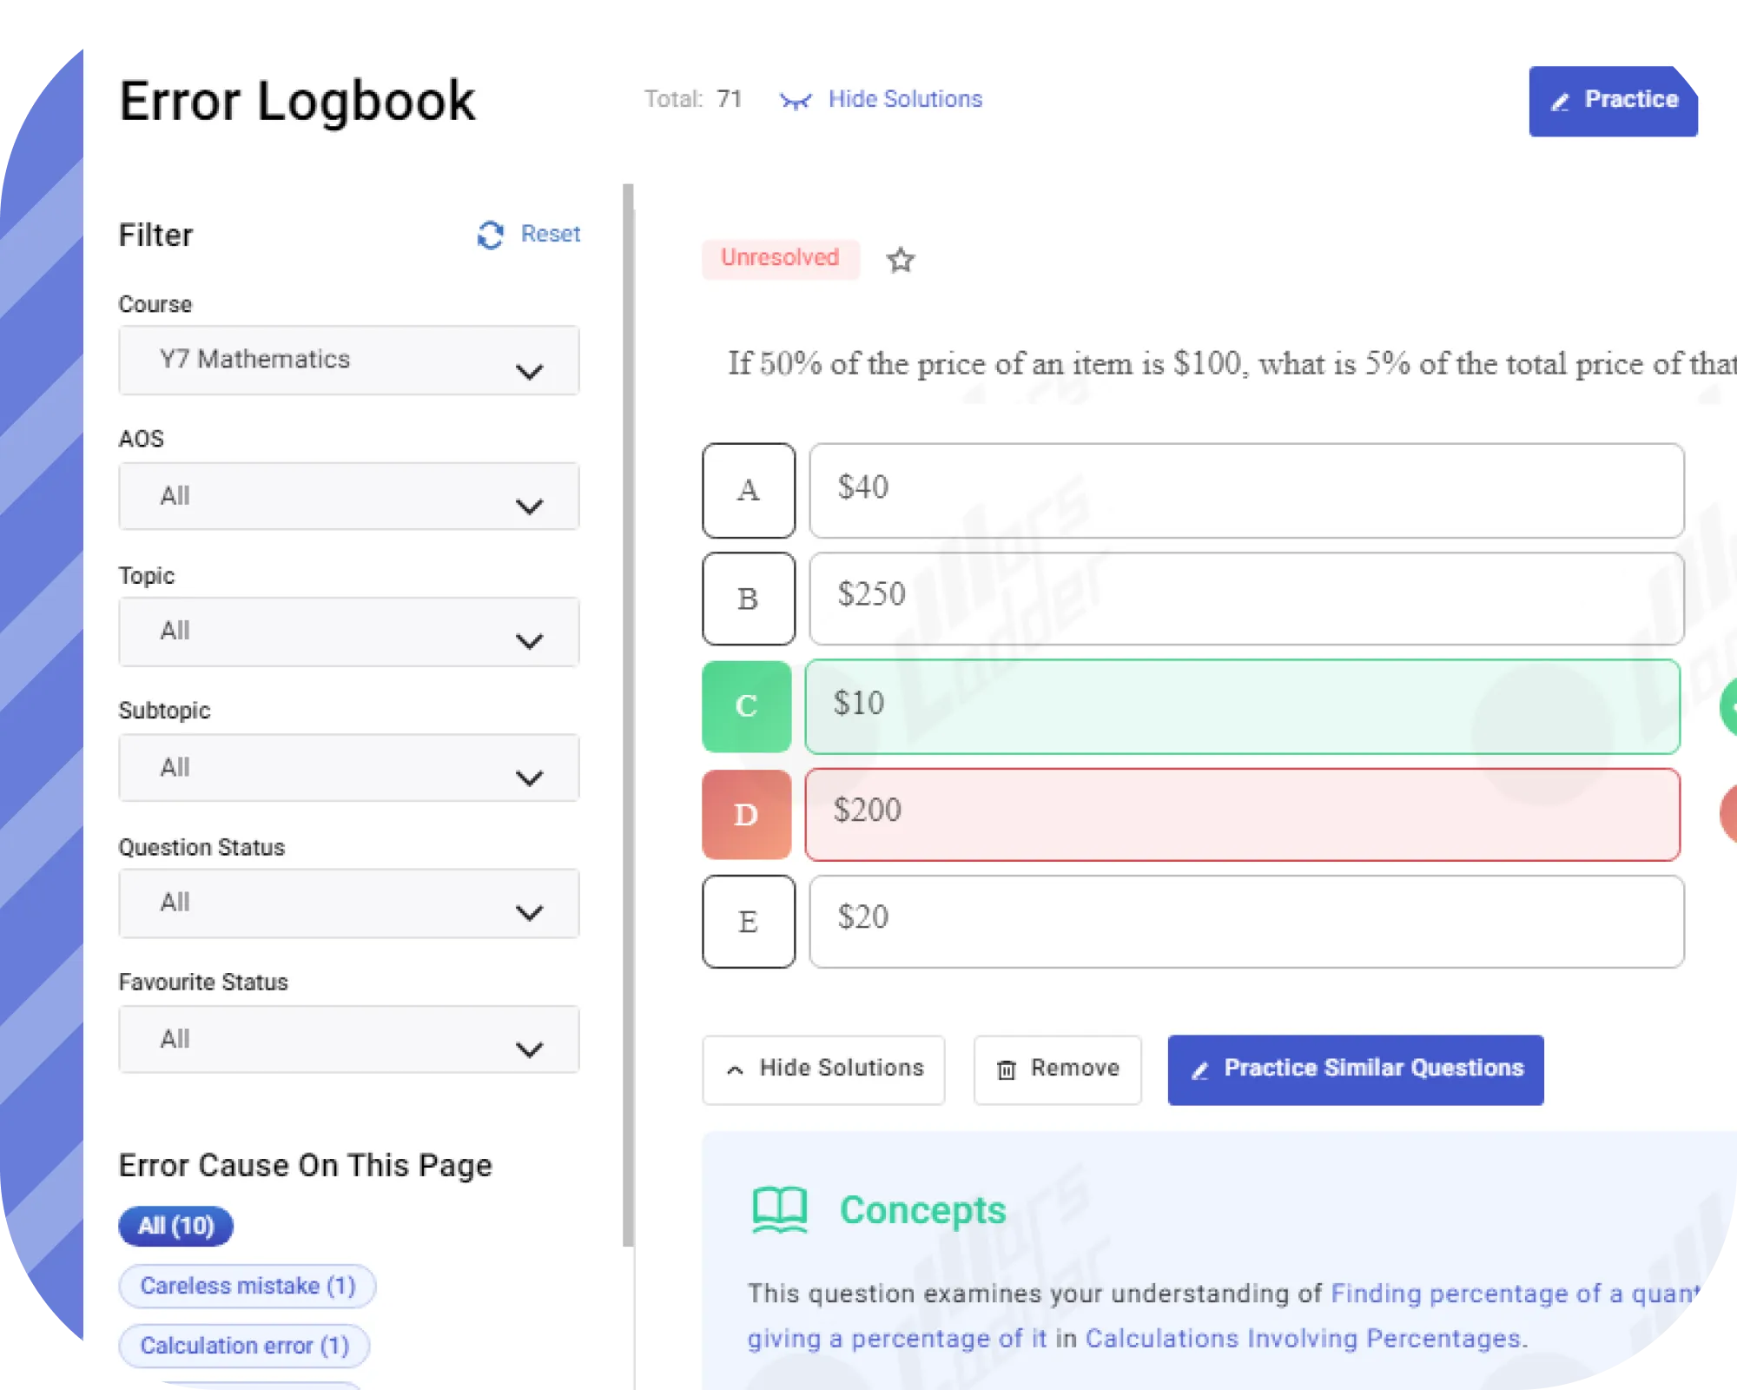Click the Remove button
The width and height of the screenshot is (1737, 1390).
tap(1058, 1069)
